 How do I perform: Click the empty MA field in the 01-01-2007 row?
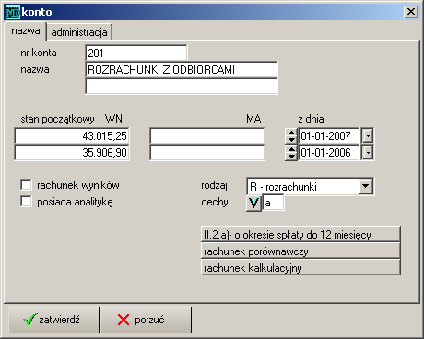pos(207,135)
